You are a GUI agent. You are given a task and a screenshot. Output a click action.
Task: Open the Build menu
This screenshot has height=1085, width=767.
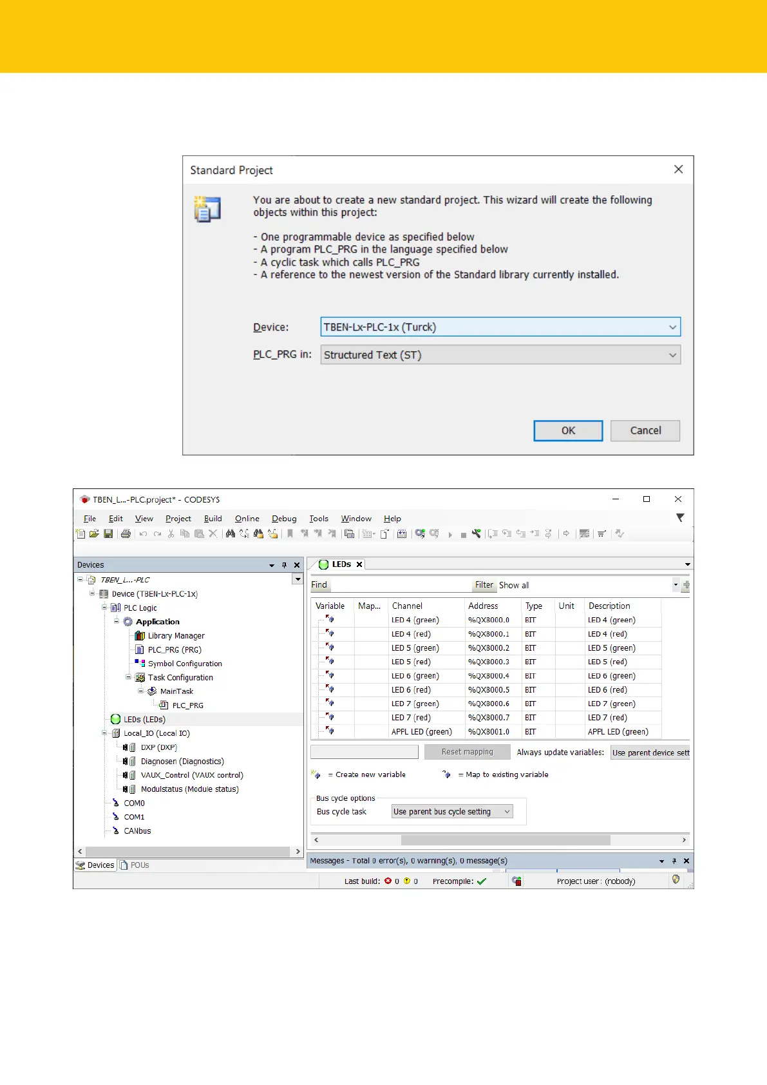coord(213,519)
